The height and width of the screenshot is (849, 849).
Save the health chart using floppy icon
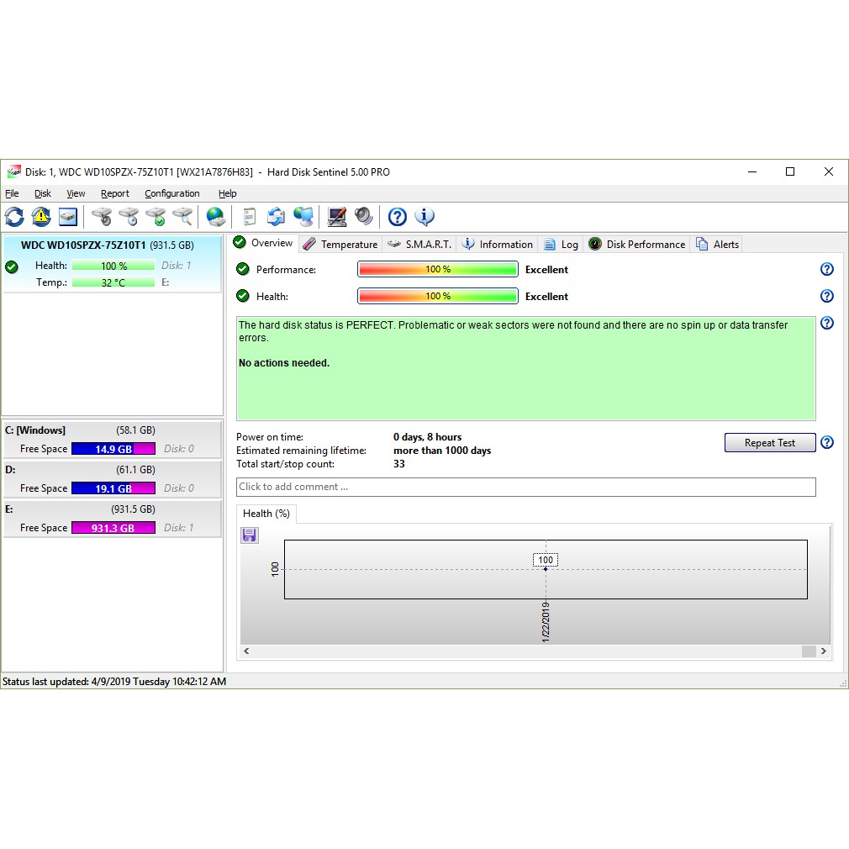[x=250, y=535]
